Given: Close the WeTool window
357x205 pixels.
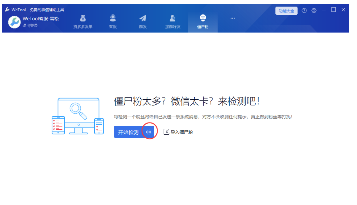Looking at the screenshot, I should click(343, 10).
